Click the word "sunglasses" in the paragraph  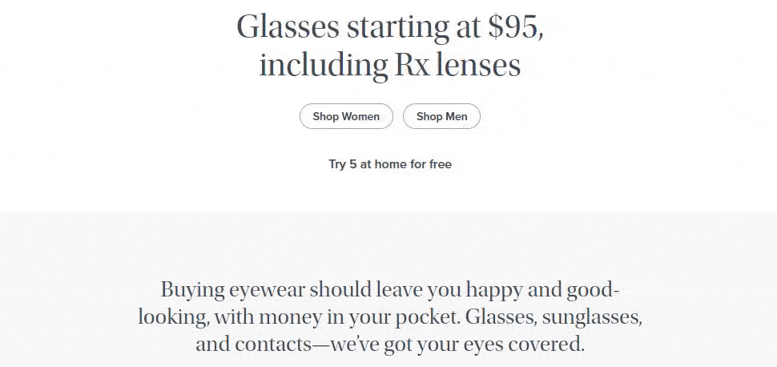pos(593,317)
